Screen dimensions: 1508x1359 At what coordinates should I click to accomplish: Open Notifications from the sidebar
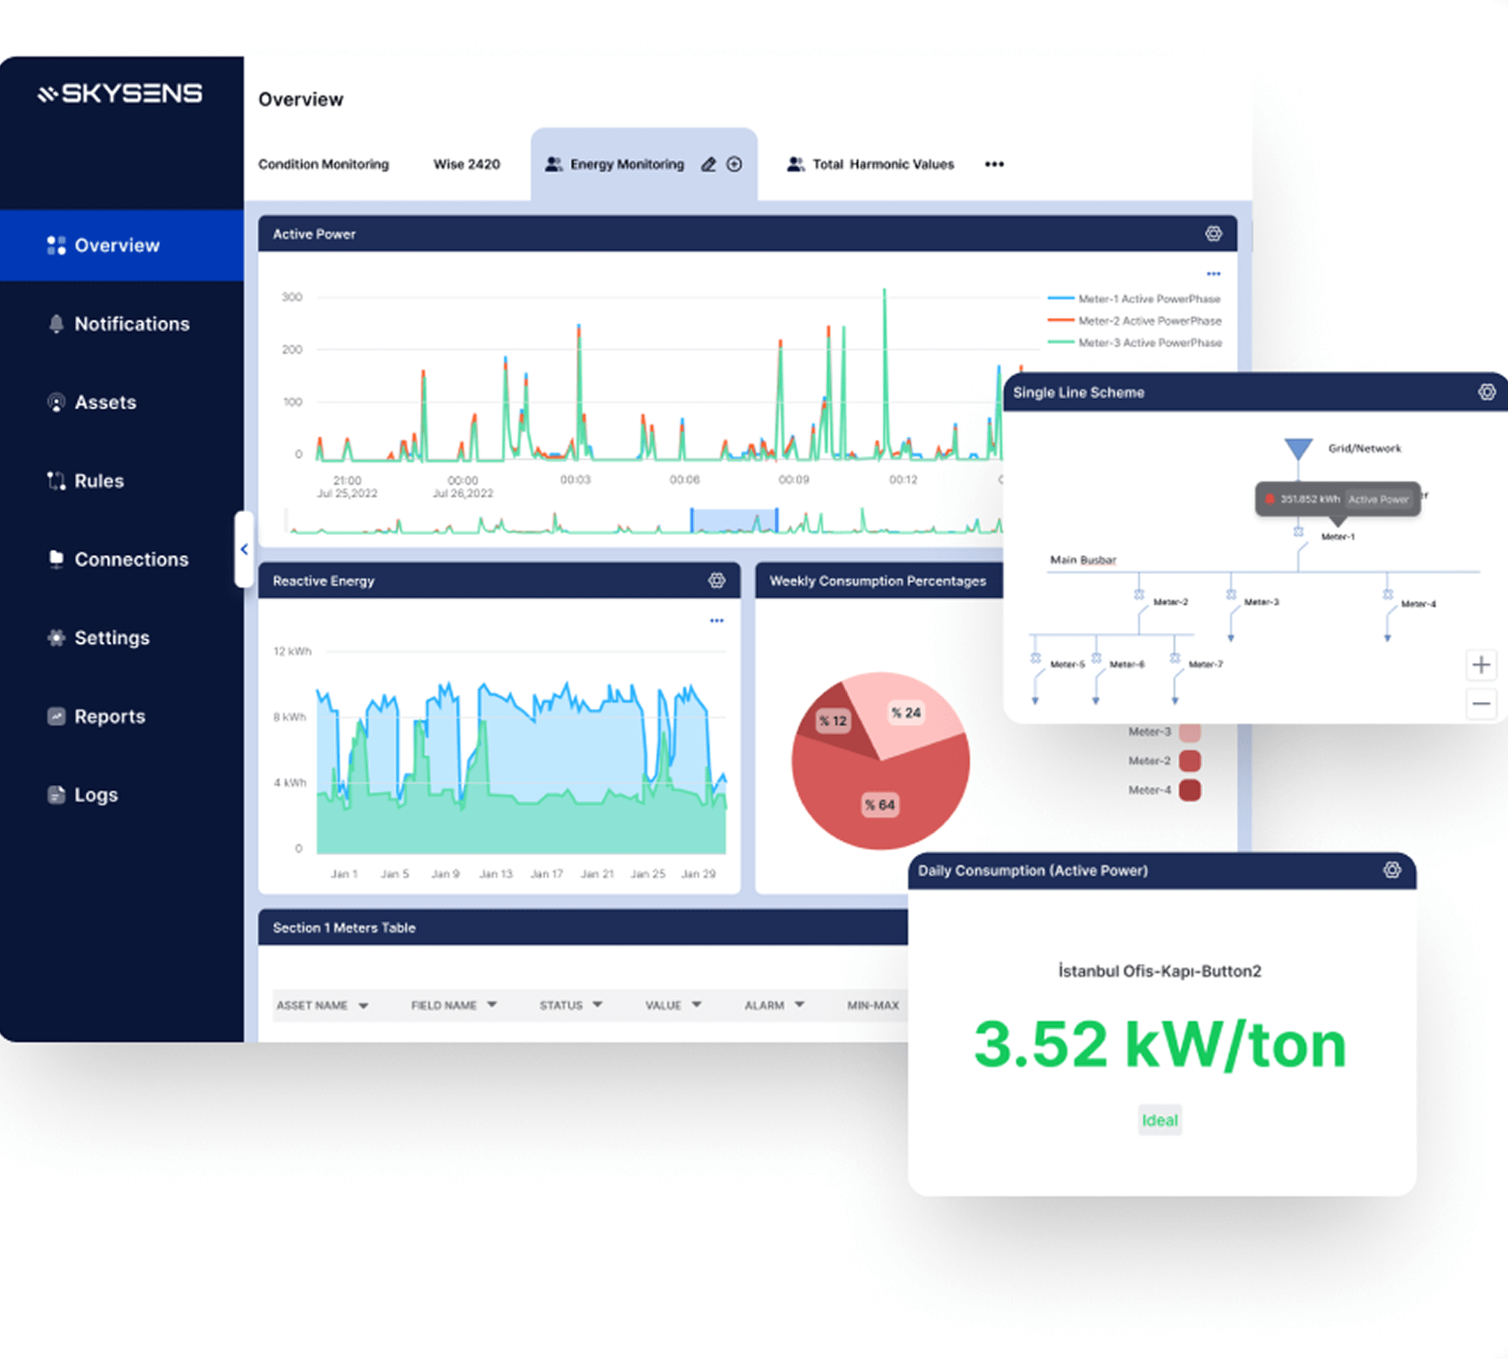132,324
